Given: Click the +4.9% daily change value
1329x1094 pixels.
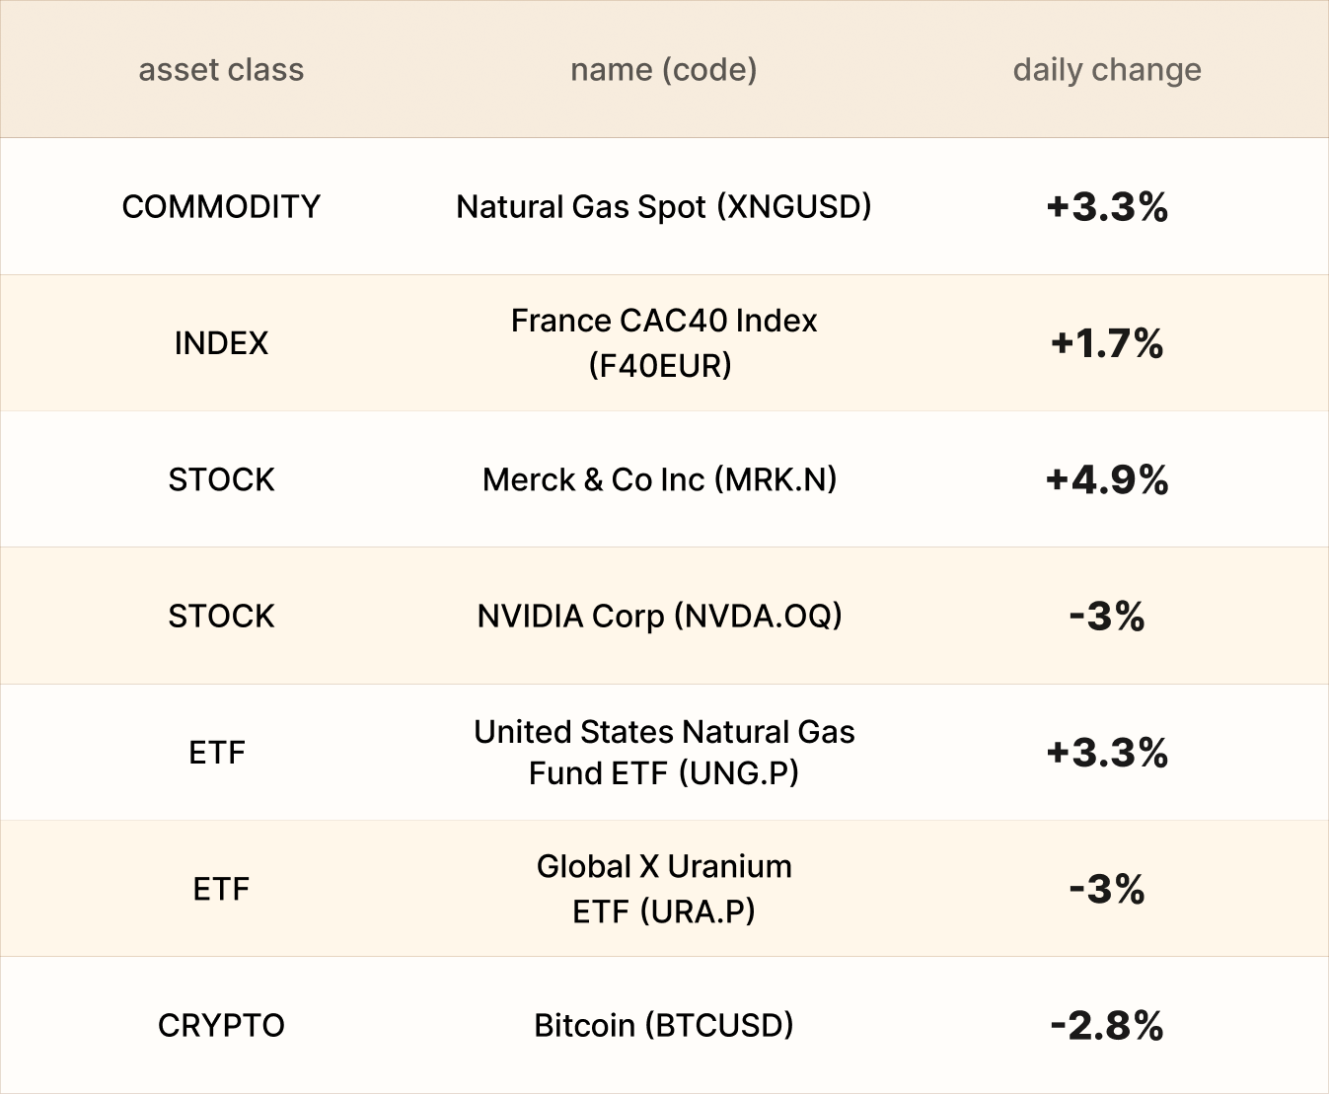Looking at the screenshot, I should pos(1107,479).
